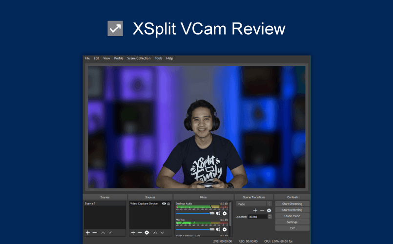Open source properties via the Sources gear icon
This screenshot has width=393, height=244.
[x=147, y=233]
